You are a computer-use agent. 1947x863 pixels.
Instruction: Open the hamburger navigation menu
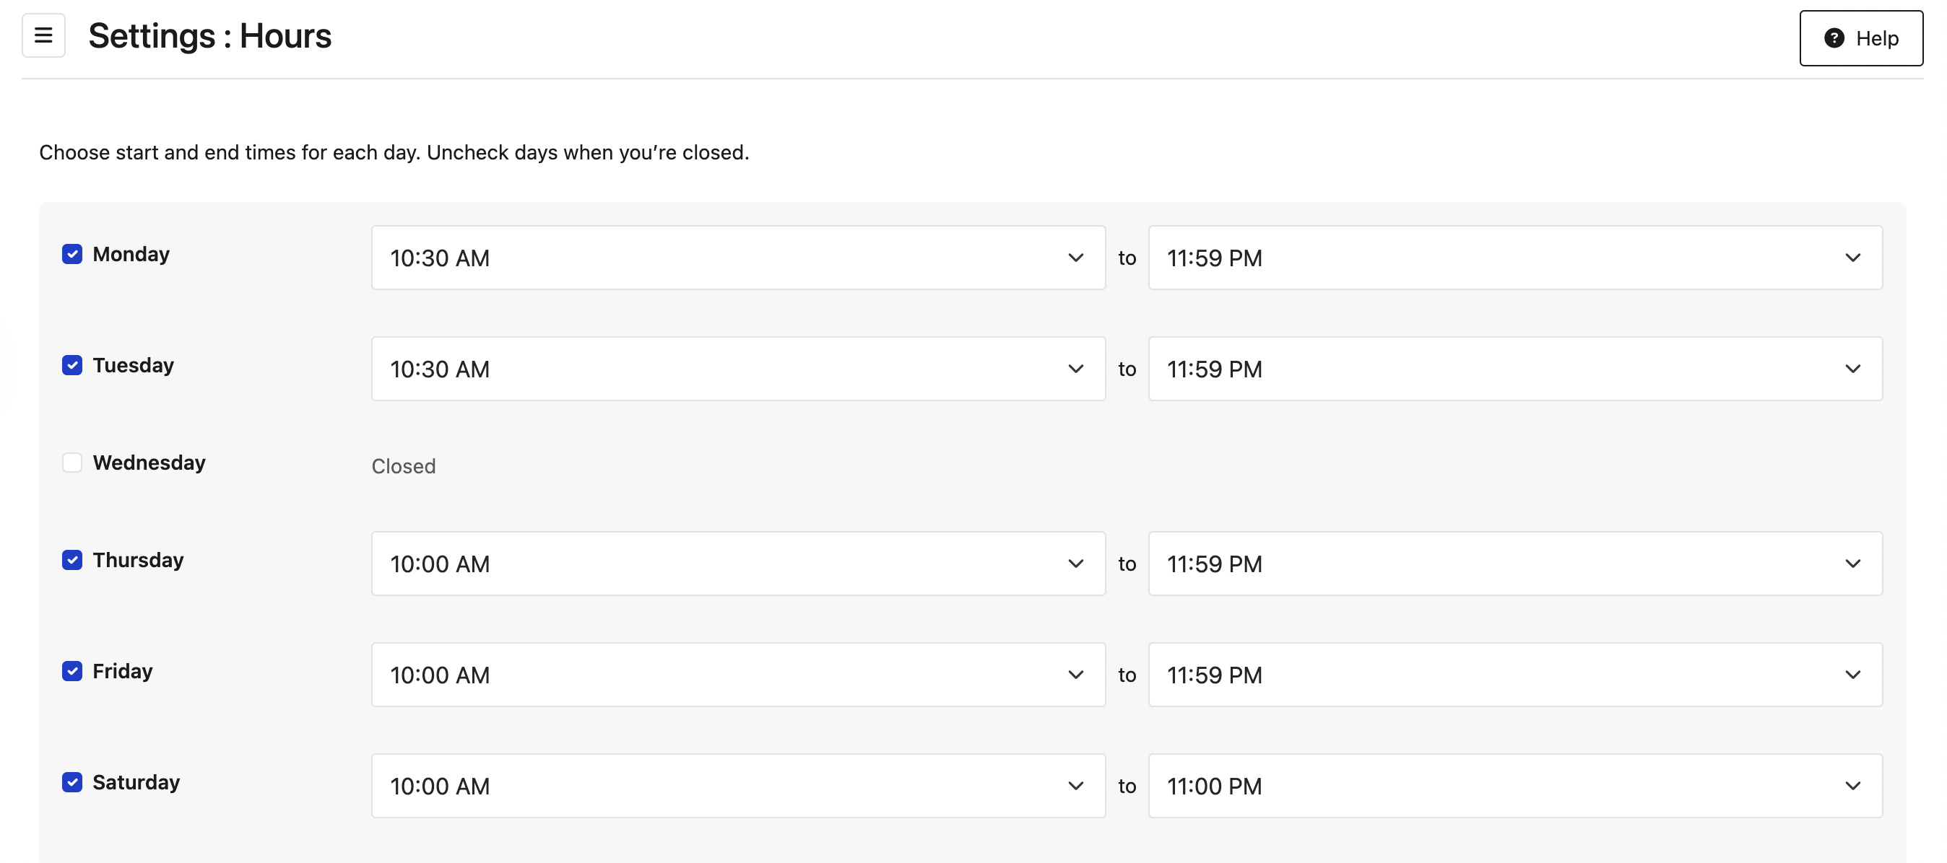[43, 35]
